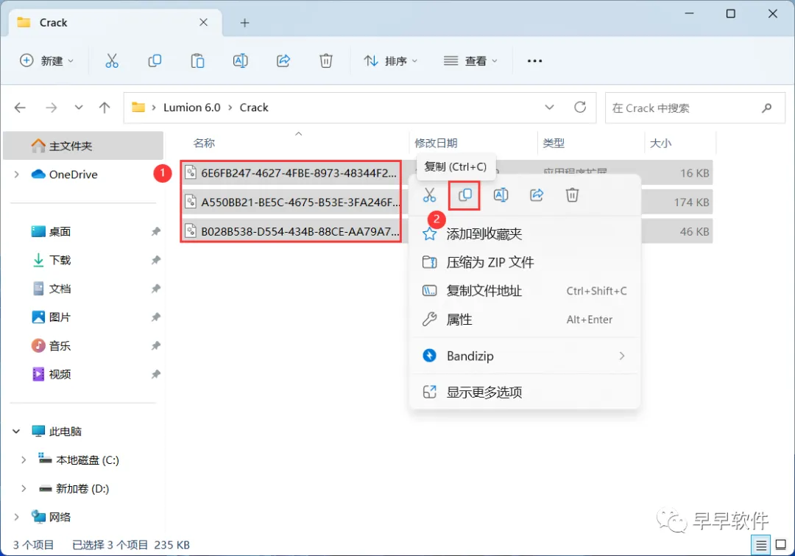The width and height of the screenshot is (795, 556).
Task: Click the Copy icon in the context menu
Action: coord(465,195)
